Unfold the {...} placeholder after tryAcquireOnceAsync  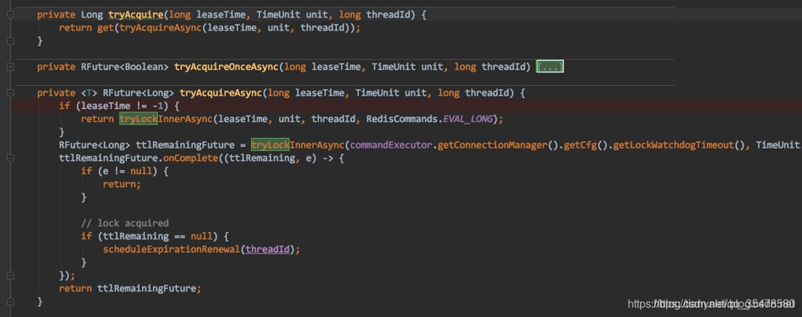point(550,67)
